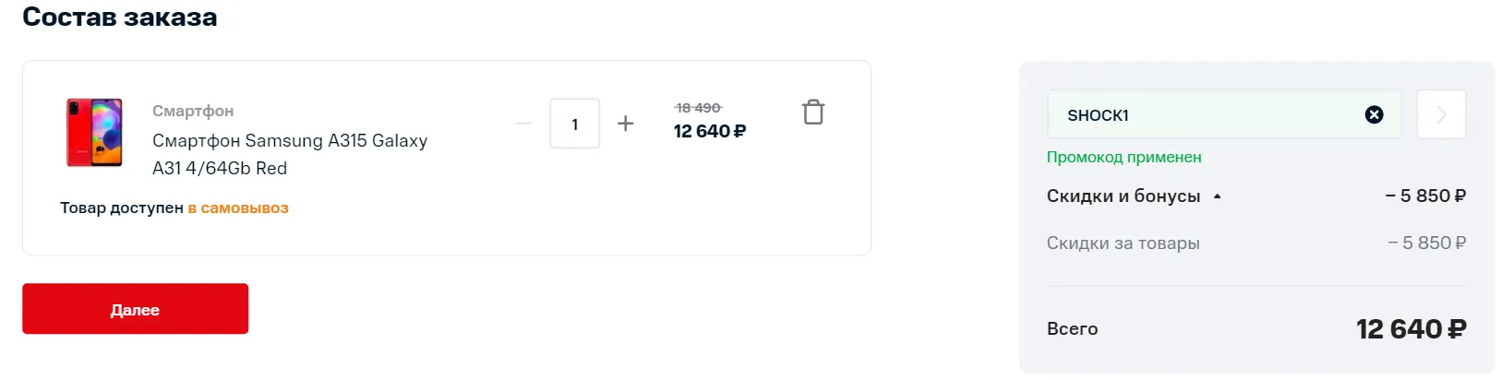Screen dimensions: 1501x380
Task: Increase item quantity with the plus button
Action: pyautogui.click(x=625, y=124)
